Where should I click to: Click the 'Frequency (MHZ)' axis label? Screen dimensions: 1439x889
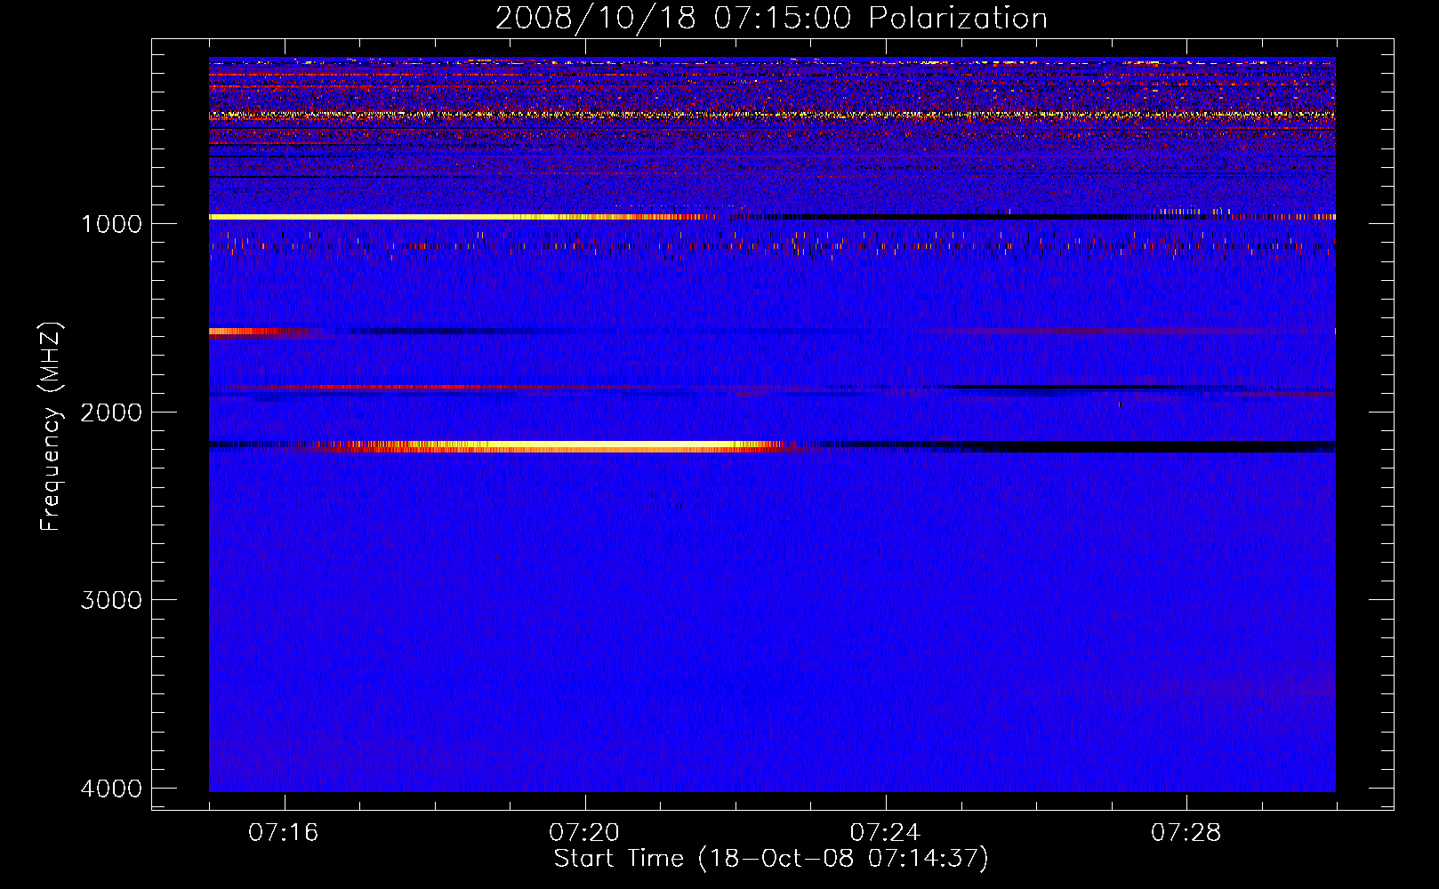pos(52,427)
